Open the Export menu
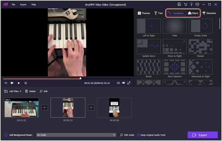 coord(23,5)
